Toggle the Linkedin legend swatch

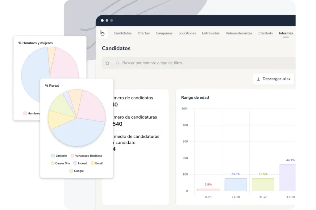click(x=53, y=156)
